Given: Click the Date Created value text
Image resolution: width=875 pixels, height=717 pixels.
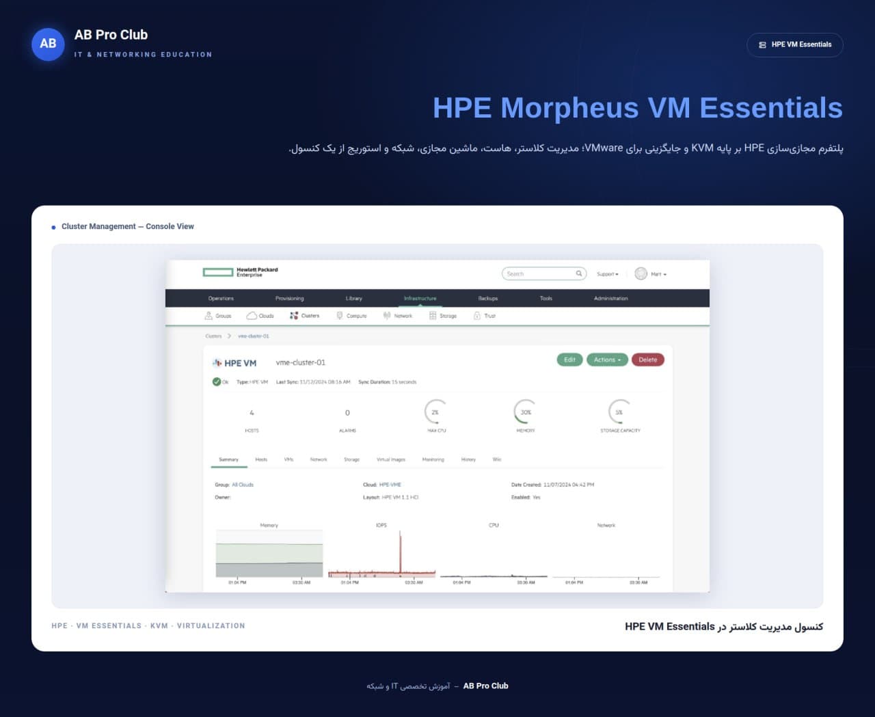Looking at the screenshot, I should [x=569, y=485].
